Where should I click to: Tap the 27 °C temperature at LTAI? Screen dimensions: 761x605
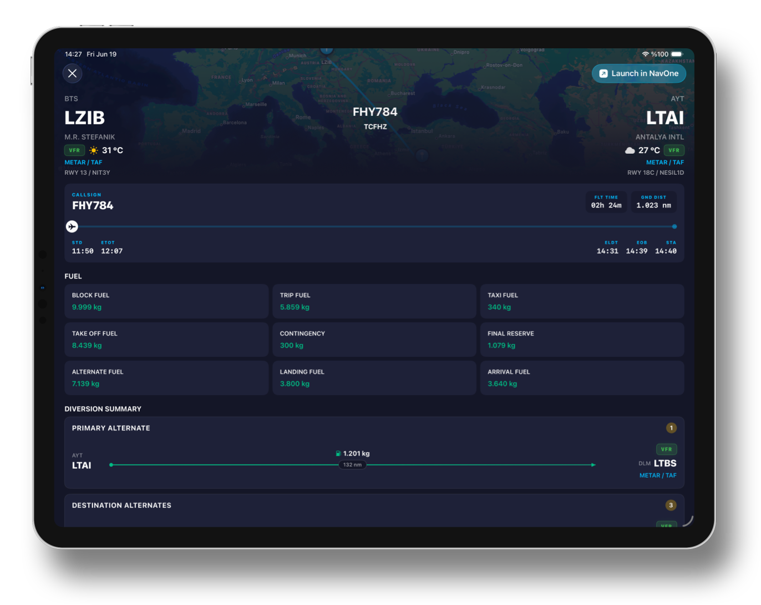pyautogui.click(x=649, y=150)
